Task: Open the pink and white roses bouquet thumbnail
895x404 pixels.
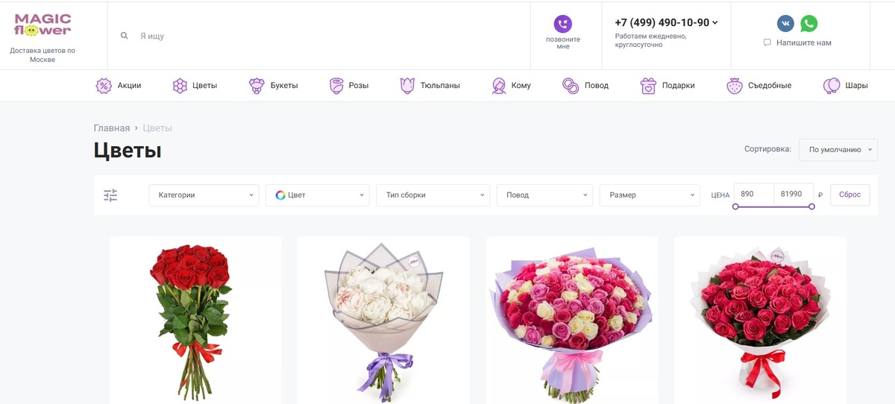Action: point(572,320)
